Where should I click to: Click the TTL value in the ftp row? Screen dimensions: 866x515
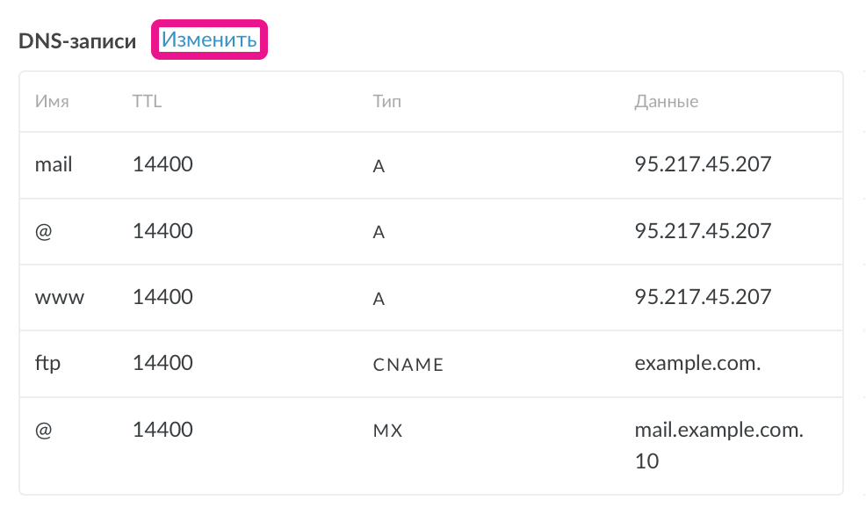162,363
